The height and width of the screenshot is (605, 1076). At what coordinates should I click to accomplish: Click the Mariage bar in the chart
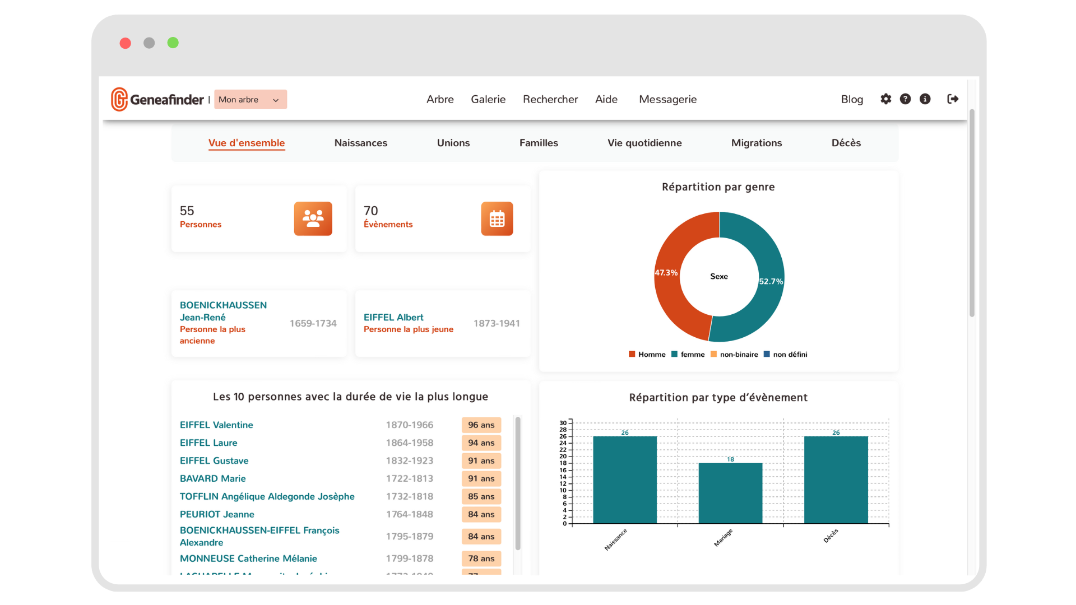coord(730,493)
